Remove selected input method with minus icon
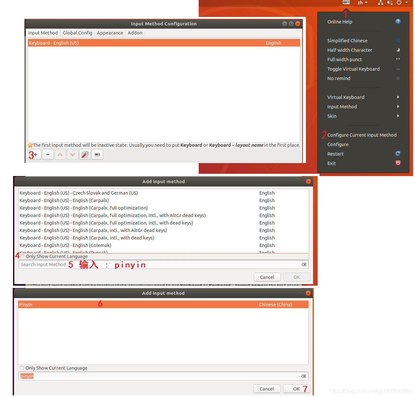The height and width of the screenshot is (397, 415). point(48,154)
